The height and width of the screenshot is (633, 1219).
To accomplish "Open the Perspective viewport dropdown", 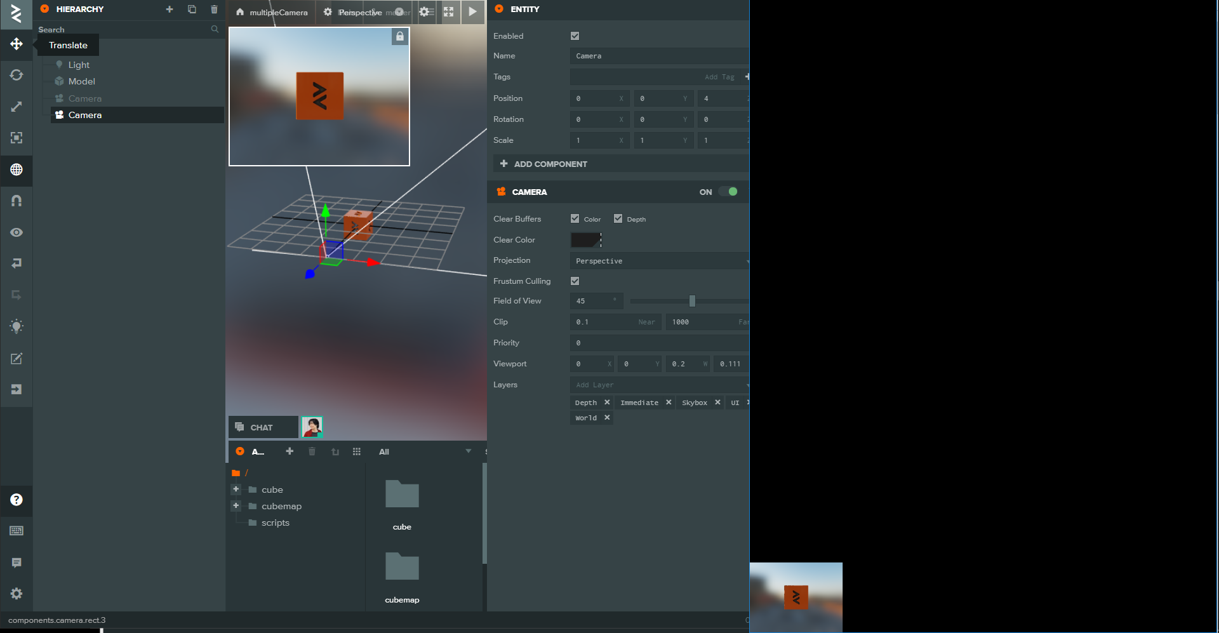I will pos(361,11).
